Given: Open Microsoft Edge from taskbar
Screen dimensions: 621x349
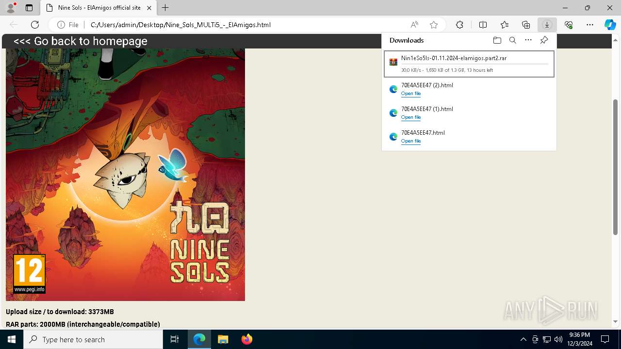Looking at the screenshot, I should [199, 339].
